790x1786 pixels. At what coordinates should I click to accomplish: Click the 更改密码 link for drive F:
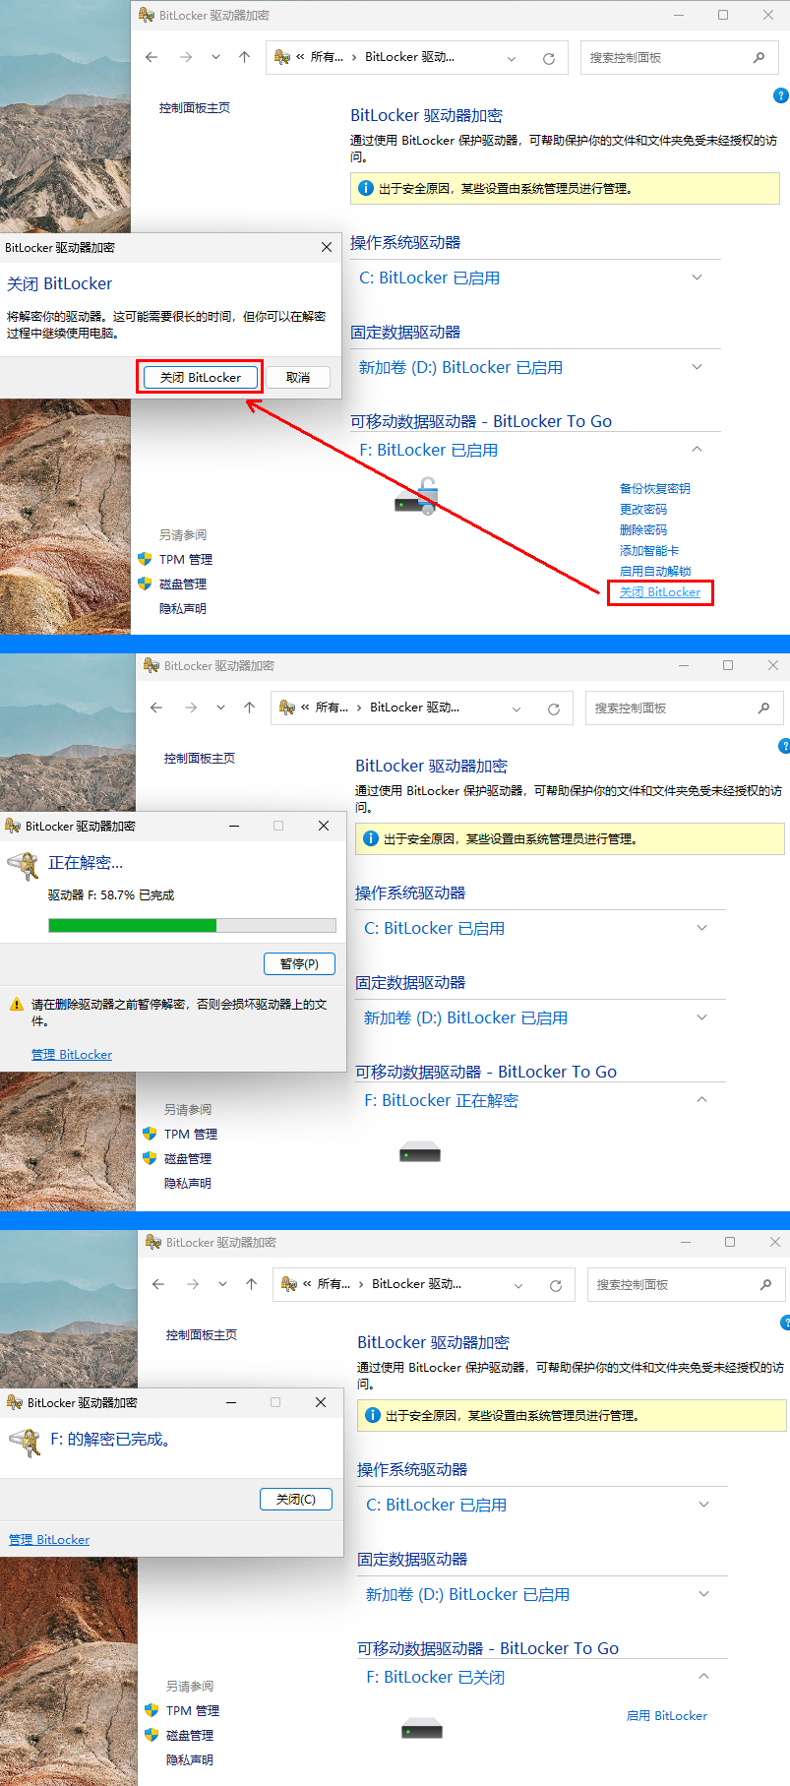coord(643,509)
